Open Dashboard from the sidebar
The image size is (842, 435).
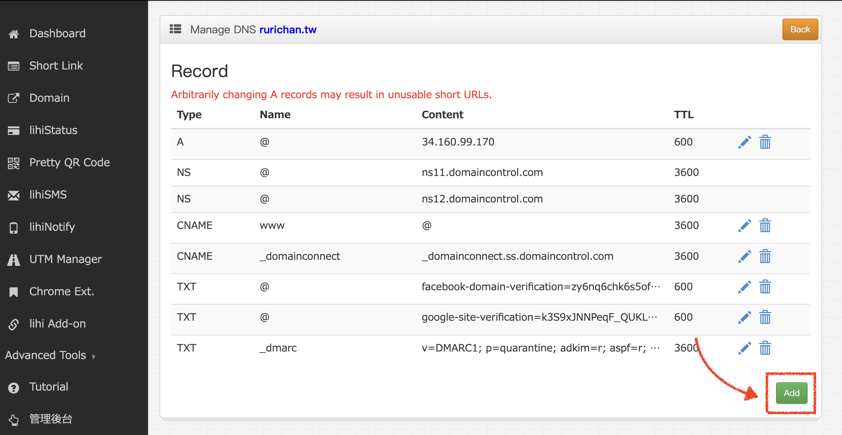coord(57,34)
